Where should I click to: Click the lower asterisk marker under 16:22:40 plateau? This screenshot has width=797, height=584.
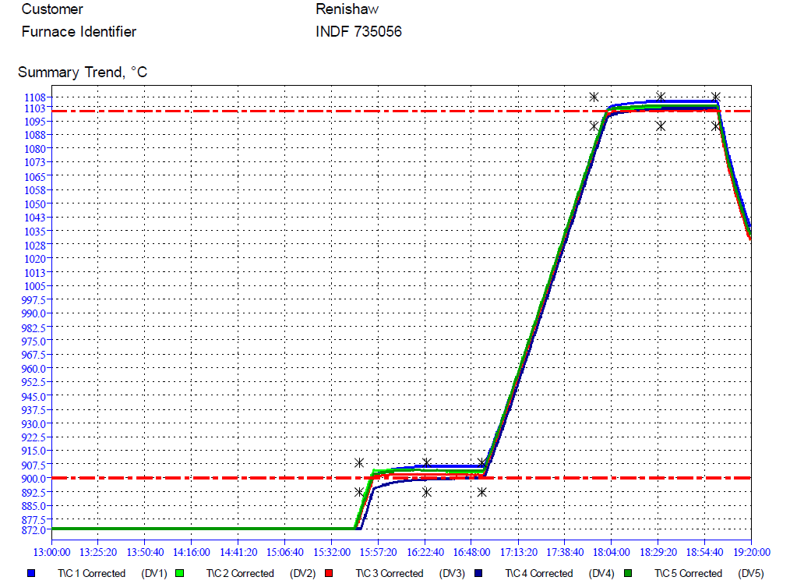pos(427,492)
